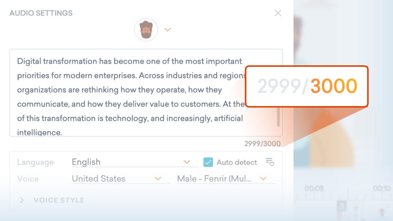Screen dimensions: 393x221
Task: Click the small character counter below text
Action: click(x=262, y=144)
